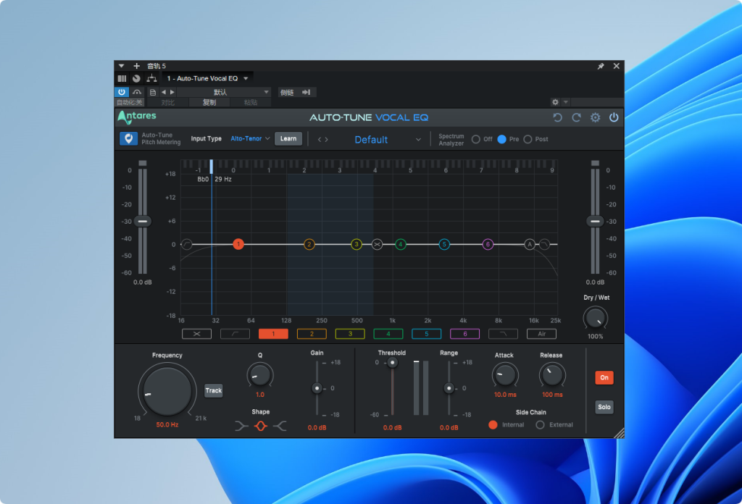The image size is (742, 504).
Task: Open the dropdown arrow beside host gear
Action: pos(565,102)
